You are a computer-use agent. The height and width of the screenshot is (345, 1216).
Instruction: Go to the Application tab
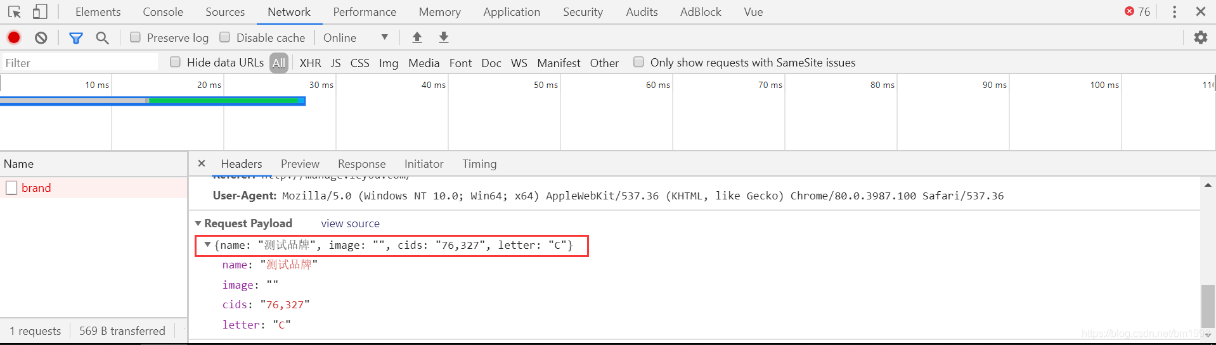512,12
